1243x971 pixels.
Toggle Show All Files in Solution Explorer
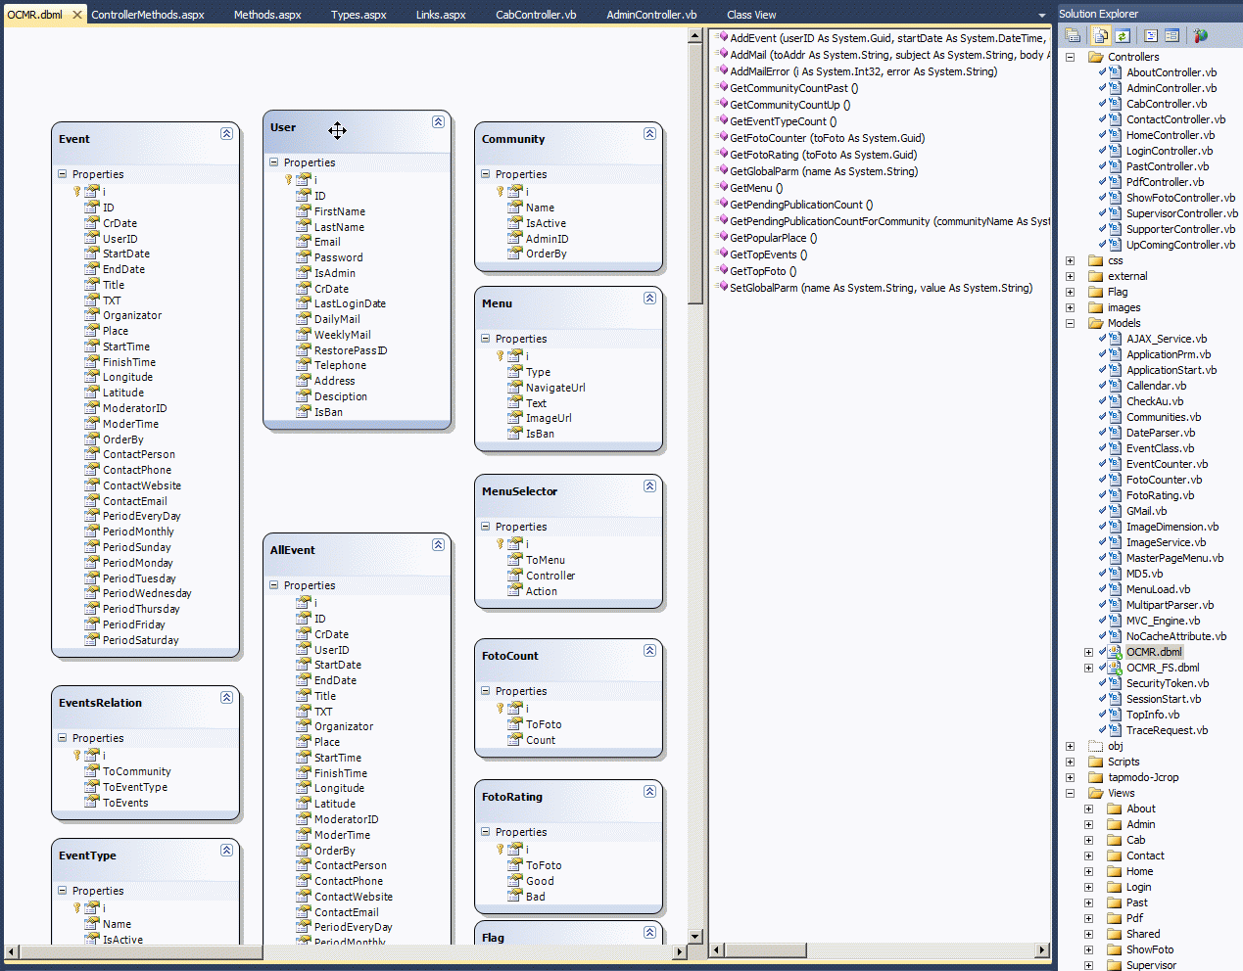1101,35
